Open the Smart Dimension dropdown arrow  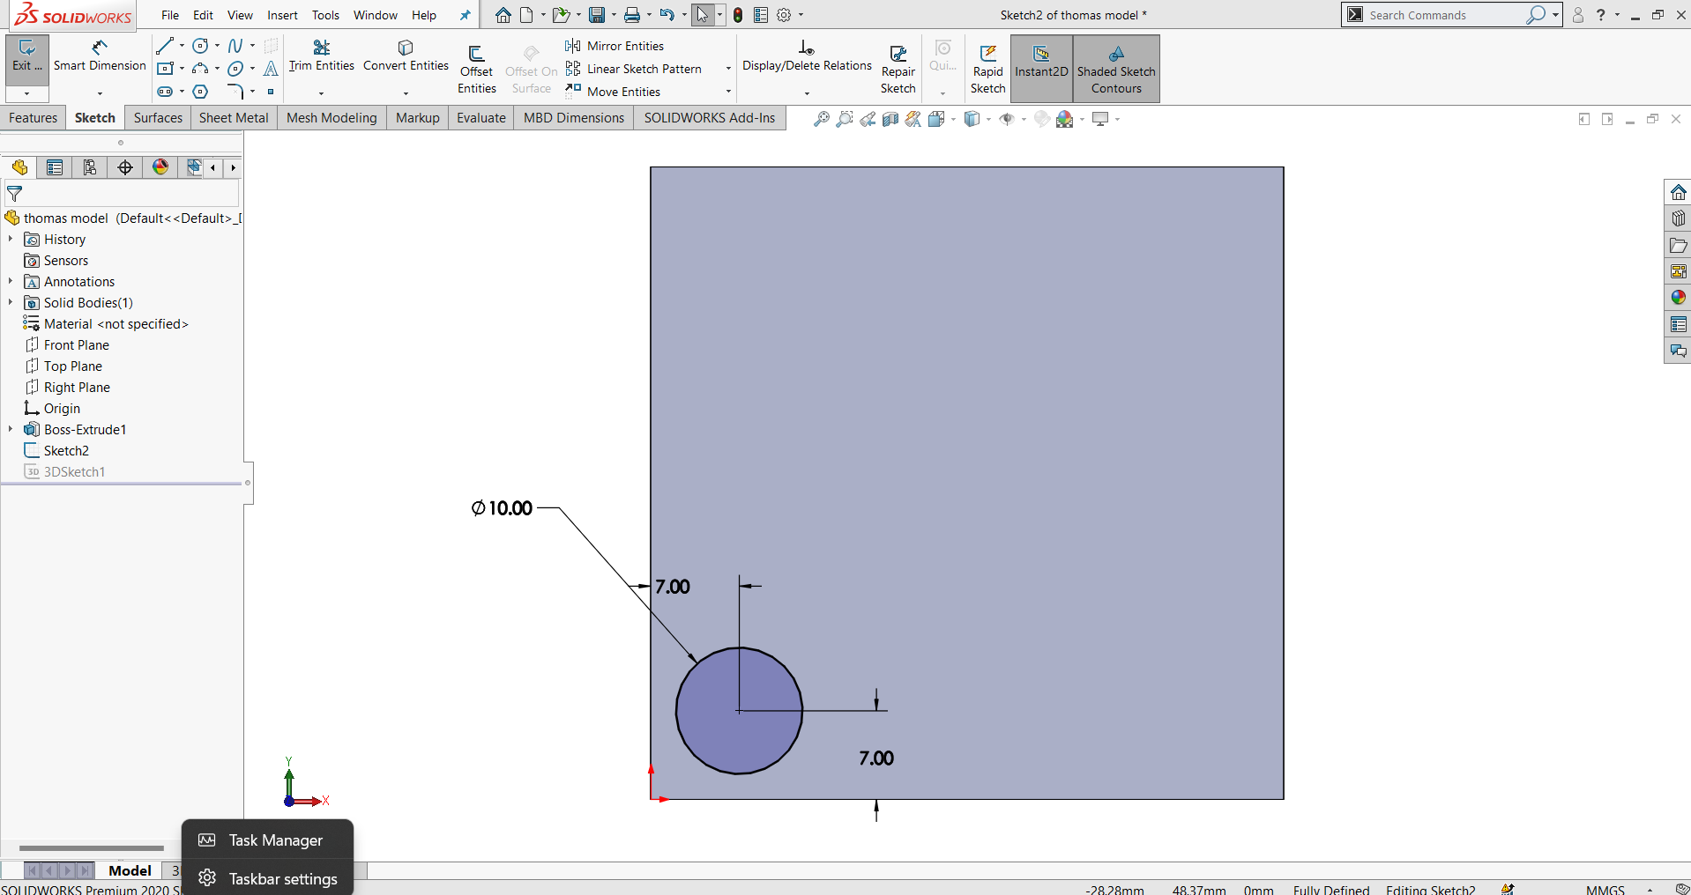click(100, 92)
